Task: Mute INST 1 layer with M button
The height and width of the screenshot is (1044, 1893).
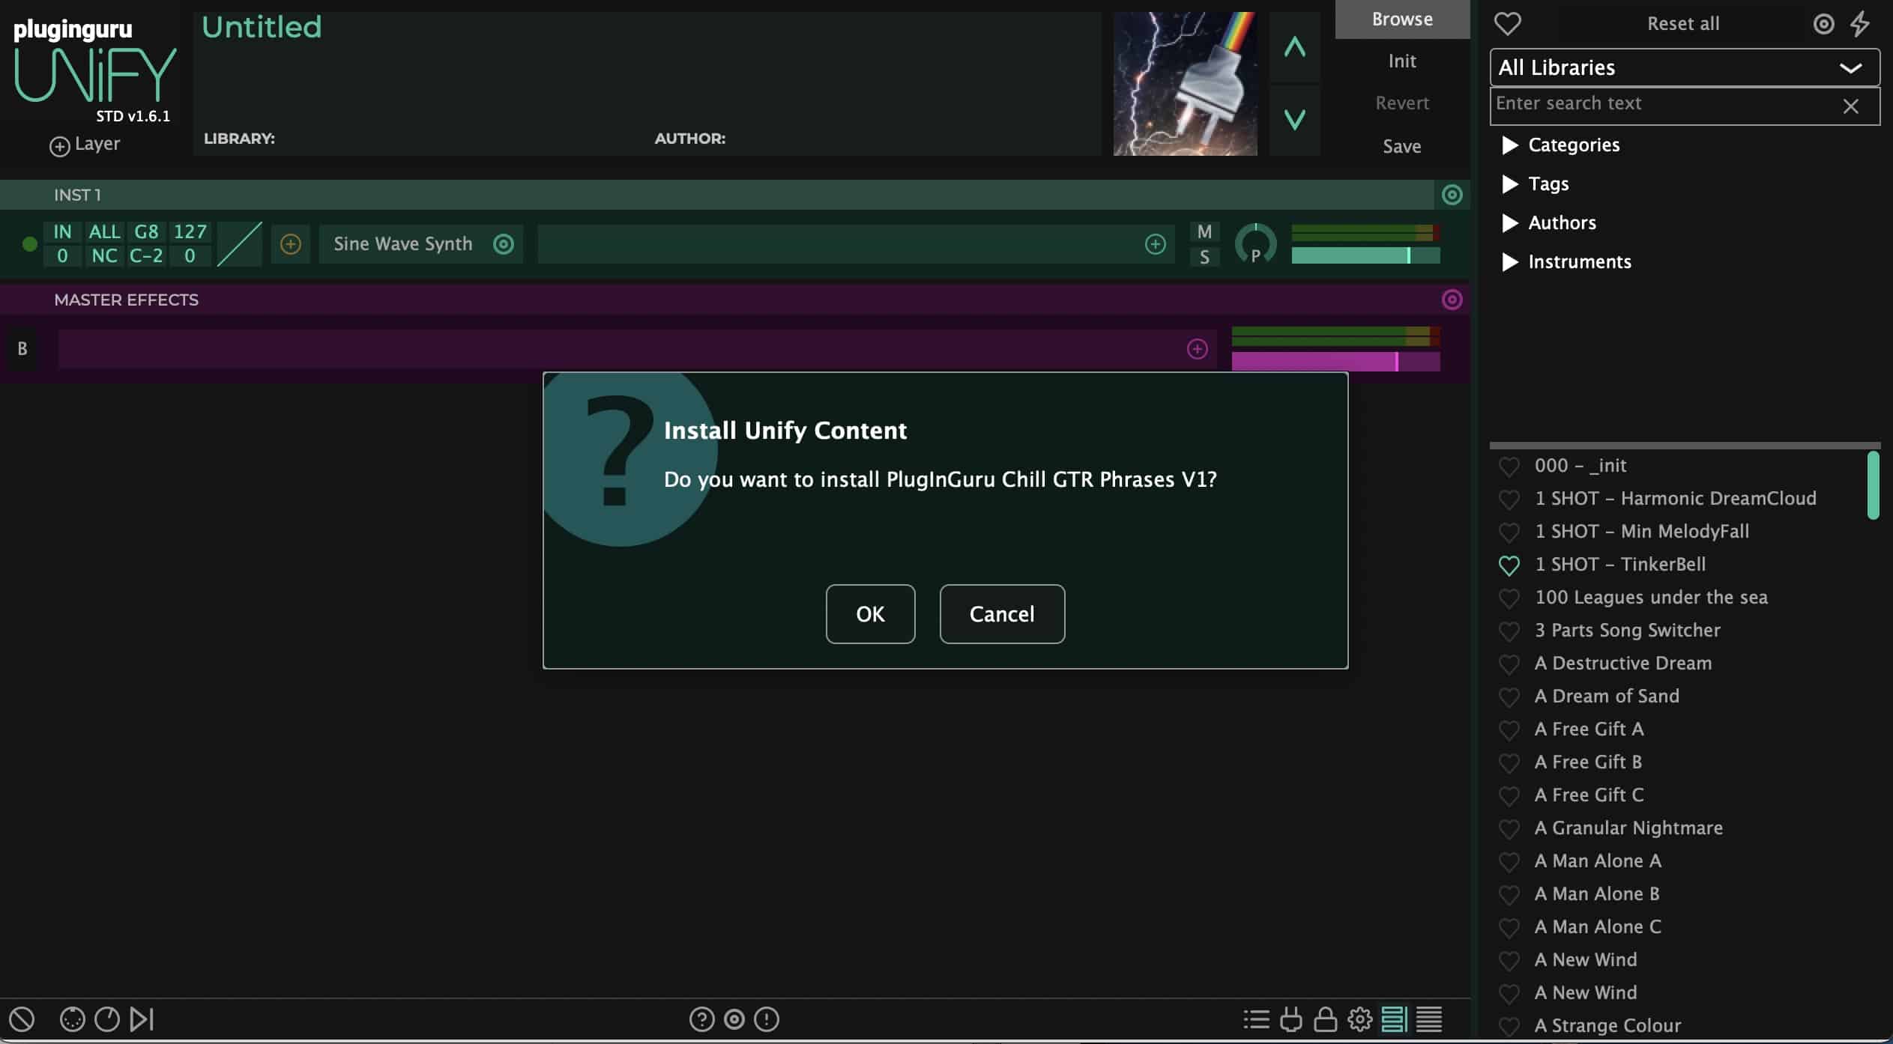Action: tap(1204, 232)
